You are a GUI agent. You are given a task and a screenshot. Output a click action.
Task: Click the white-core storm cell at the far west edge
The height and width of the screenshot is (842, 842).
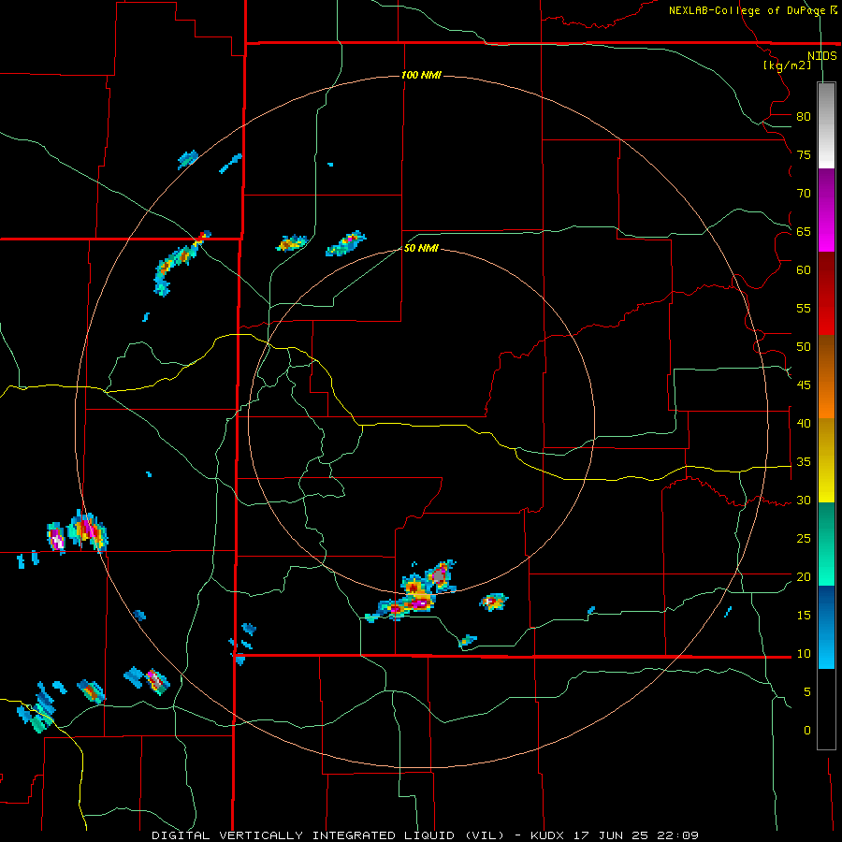pos(56,539)
